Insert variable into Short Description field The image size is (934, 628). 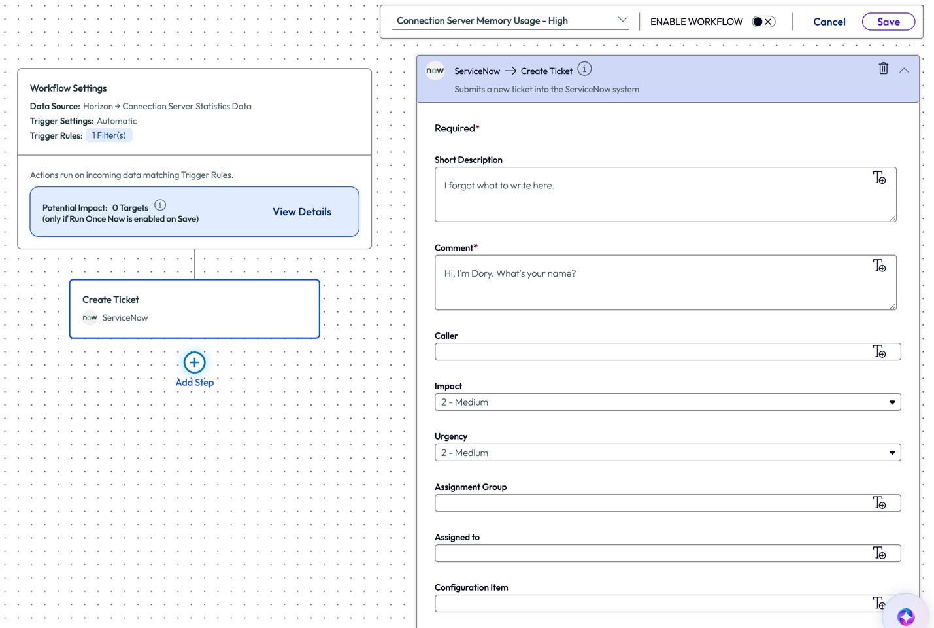click(880, 178)
